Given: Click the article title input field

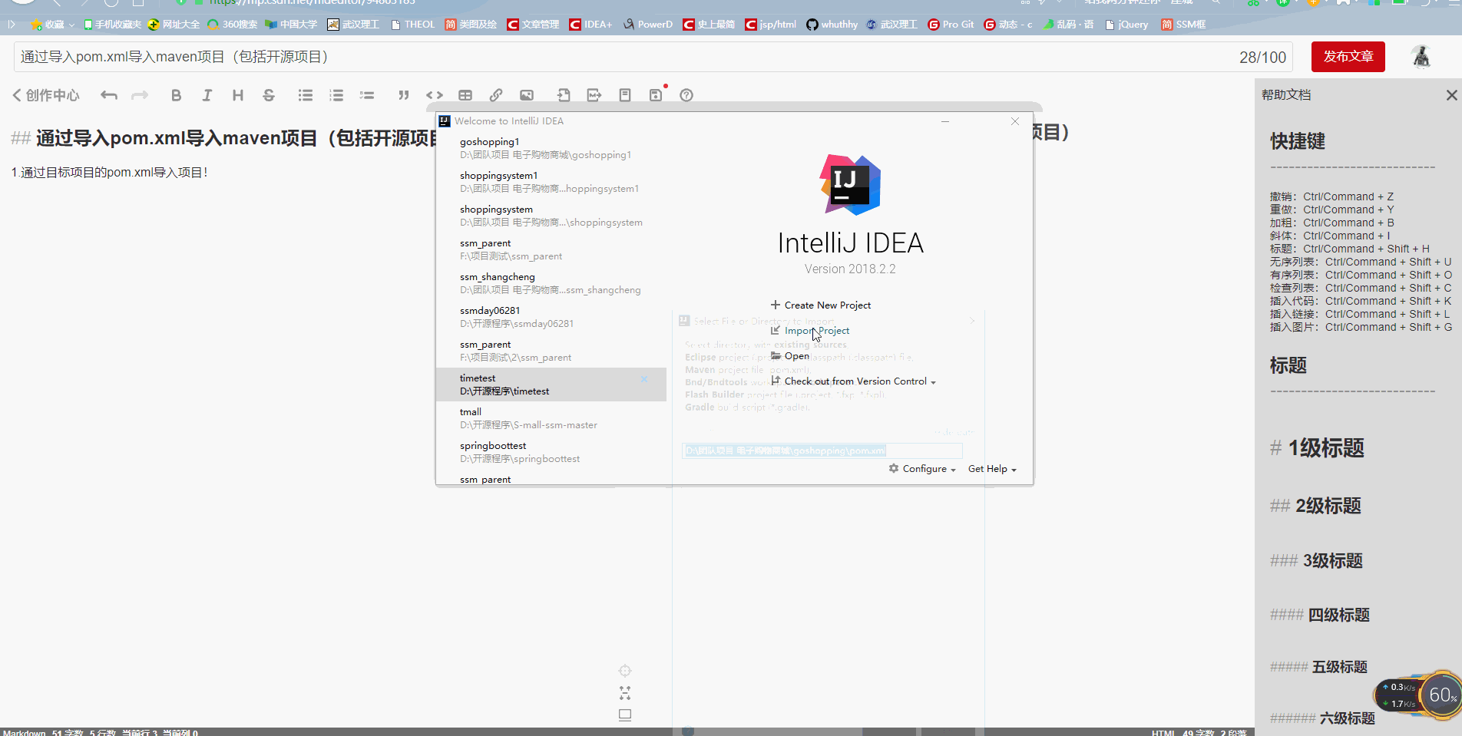Looking at the screenshot, I should (x=653, y=57).
